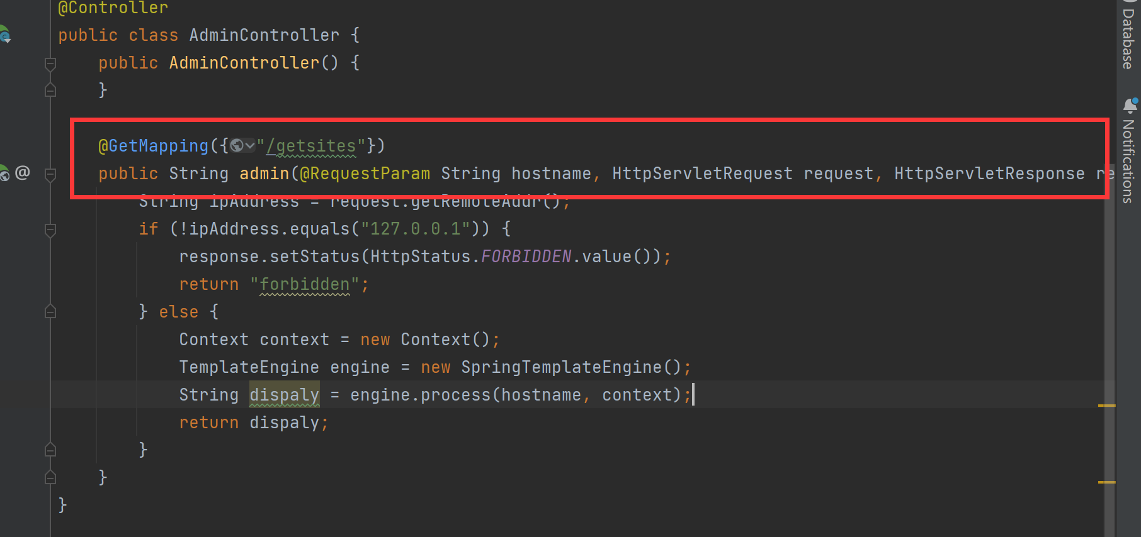Screen dimensions: 1141x537
Task: Collapse the AdminController() constructor fold marker
Action: [x=50, y=63]
